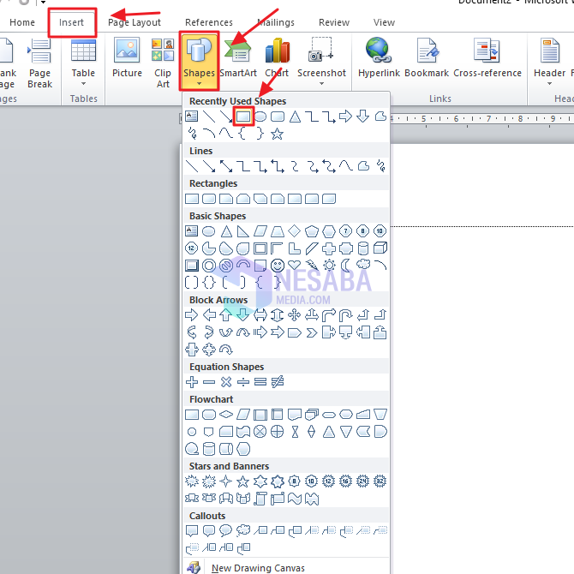This screenshot has width=574, height=574.
Task: Insert a SmartArt graphic
Action: pyautogui.click(x=238, y=58)
